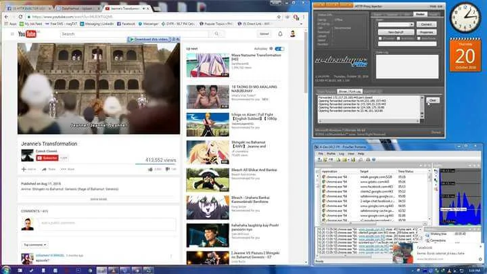Screen dimensions: 487x274
Task: Open the gear settings on the Facebook notification
Action: pyautogui.click(x=480, y=259)
